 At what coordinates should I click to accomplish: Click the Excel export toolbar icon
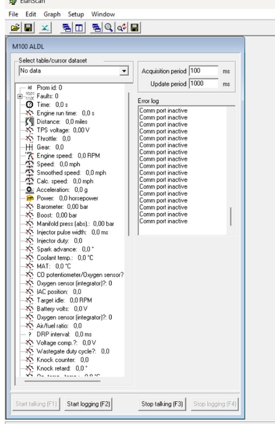point(45,28)
